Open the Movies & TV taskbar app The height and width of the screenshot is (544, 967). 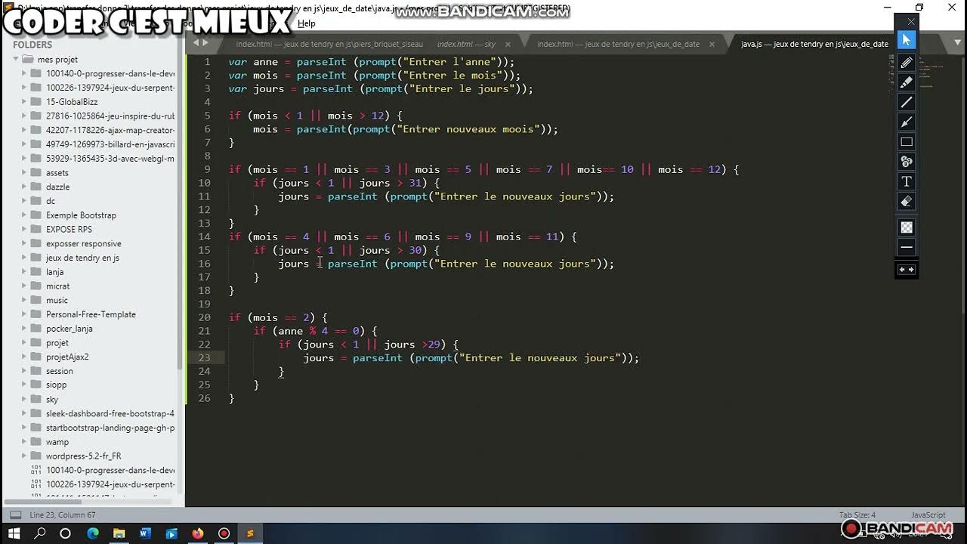coord(171,533)
